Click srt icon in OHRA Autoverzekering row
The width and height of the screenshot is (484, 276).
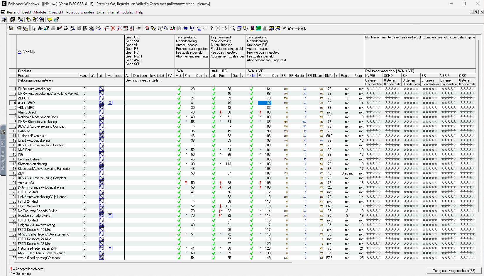[101, 89]
